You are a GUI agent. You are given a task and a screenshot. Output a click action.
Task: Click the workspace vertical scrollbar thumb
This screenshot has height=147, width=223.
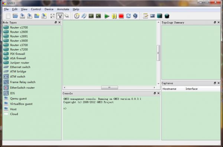point(158,53)
